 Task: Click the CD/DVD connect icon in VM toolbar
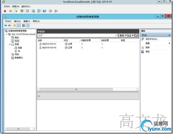pos(50,11)
